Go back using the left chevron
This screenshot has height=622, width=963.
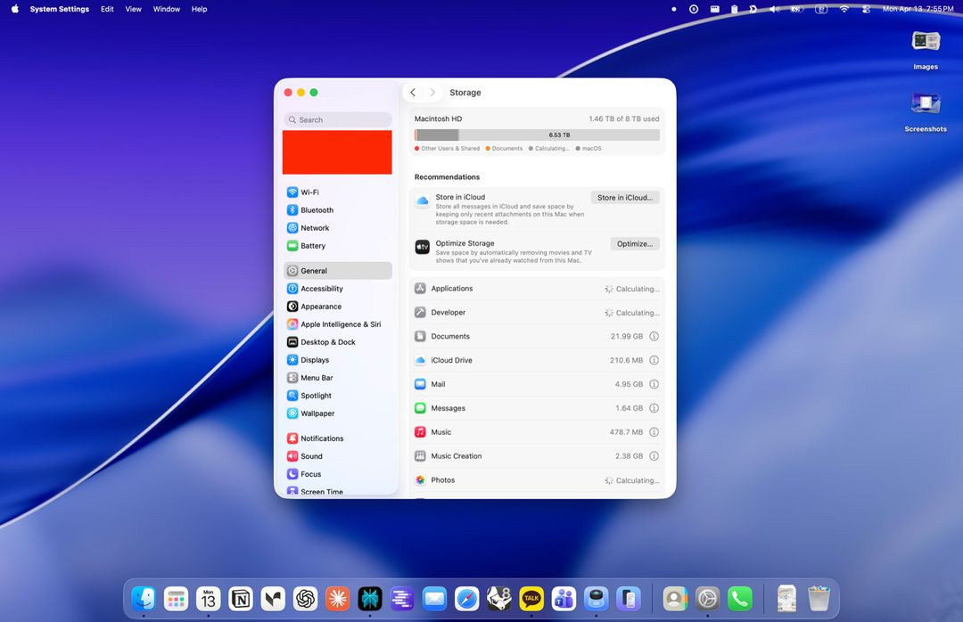(413, 93)
